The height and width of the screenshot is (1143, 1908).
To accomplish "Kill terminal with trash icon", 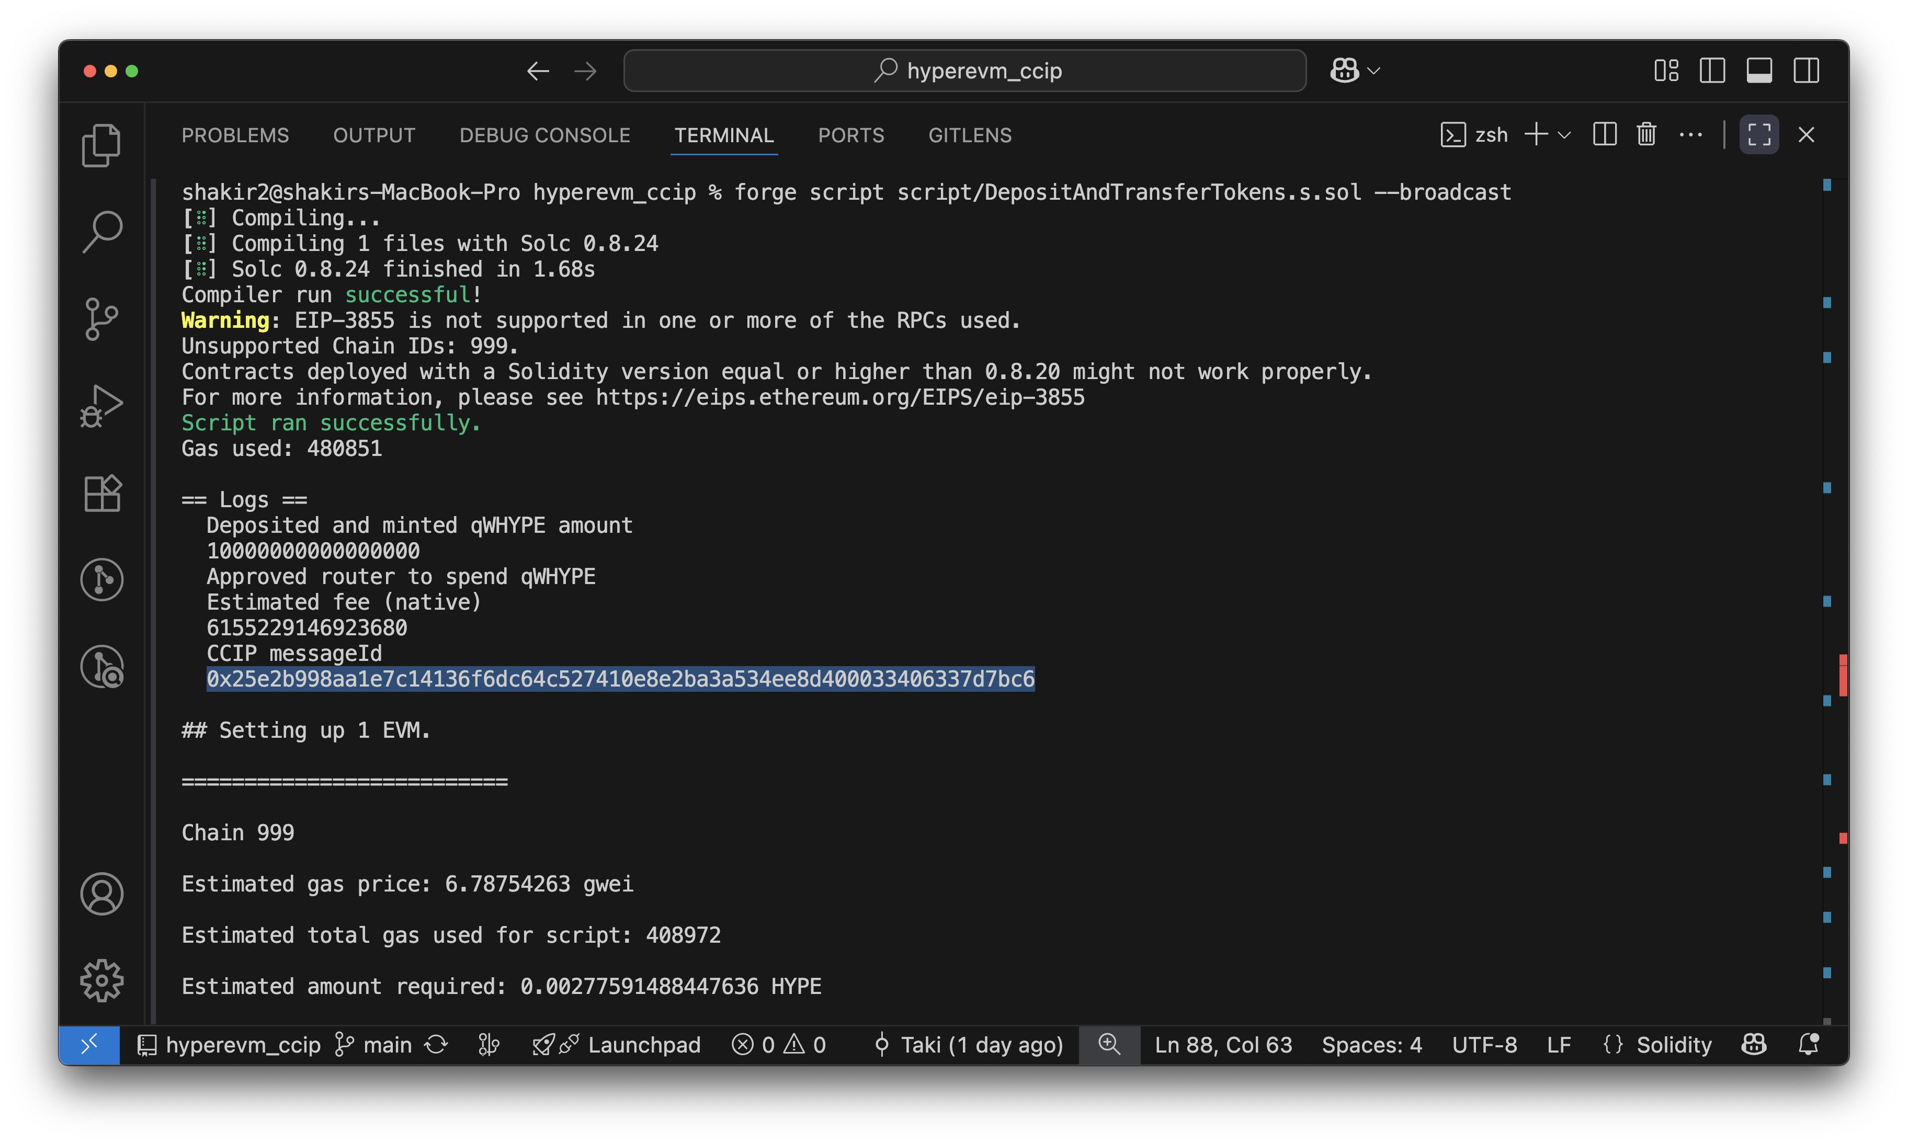I will click(1646, 135).
